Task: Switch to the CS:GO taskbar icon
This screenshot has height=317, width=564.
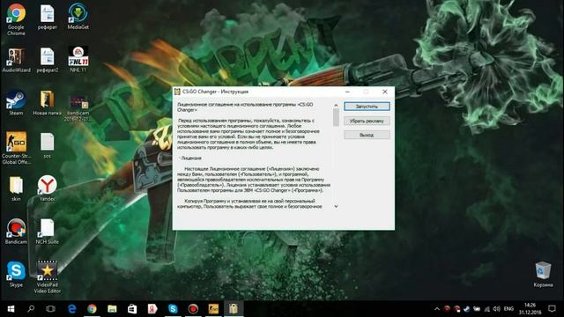Action: point(213,309)
